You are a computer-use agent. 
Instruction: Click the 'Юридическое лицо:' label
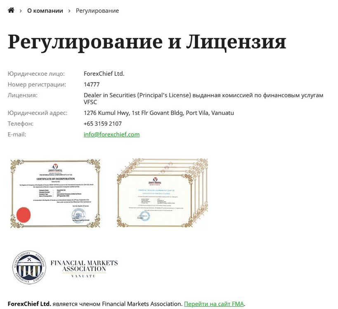[36, 74]
